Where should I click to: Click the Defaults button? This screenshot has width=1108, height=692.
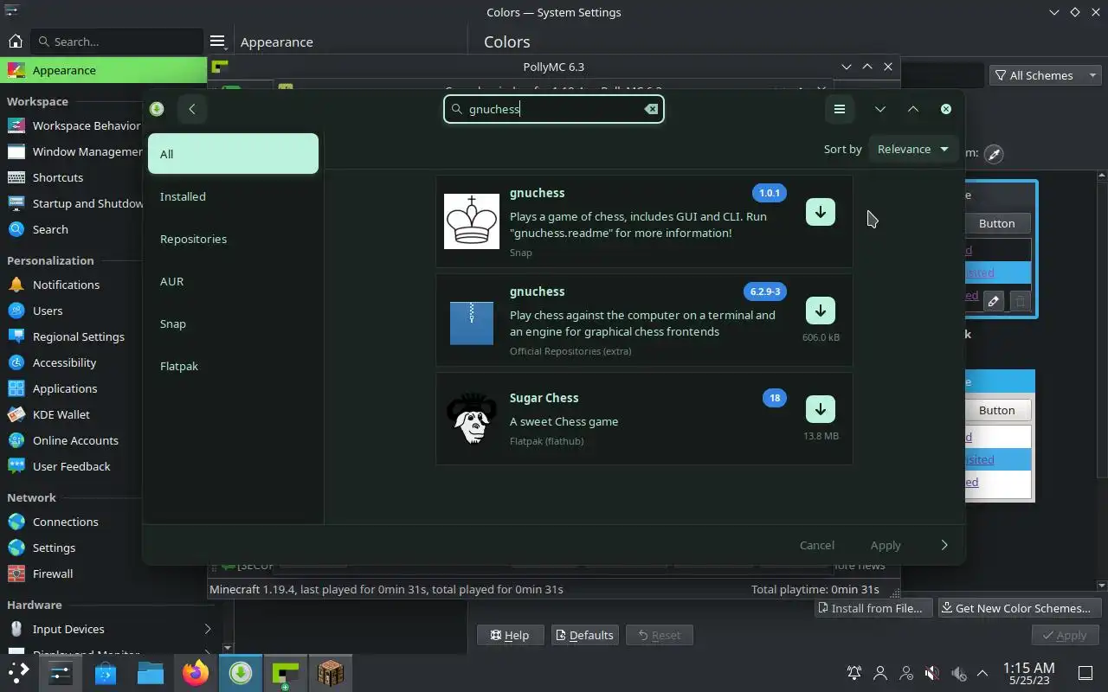coord(584,635)
